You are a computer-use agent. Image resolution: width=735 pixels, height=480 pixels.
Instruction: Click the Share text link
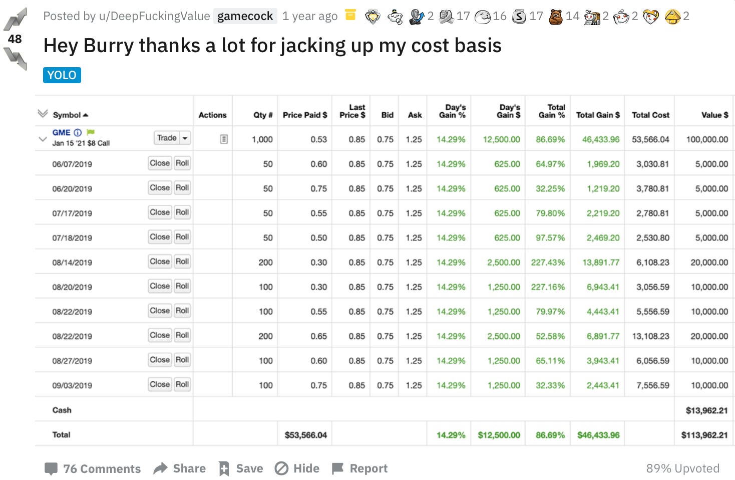pos(189,468)
